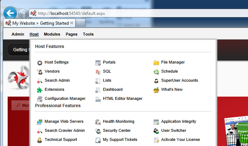Click the Lists document icon

pyautogui.click(x=98, y=81)
